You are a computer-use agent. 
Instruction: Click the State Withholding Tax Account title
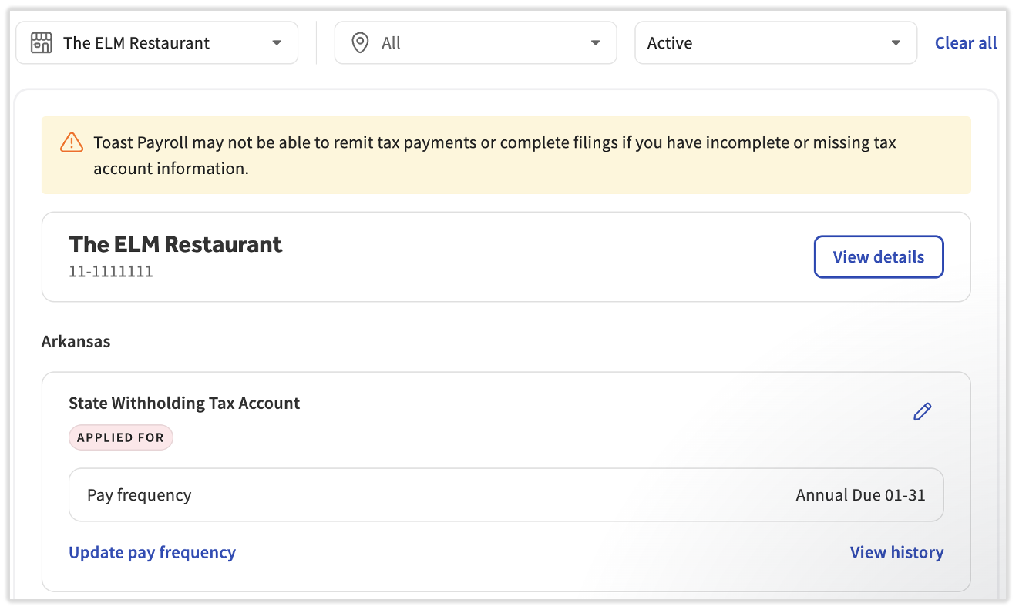[184, 403]
